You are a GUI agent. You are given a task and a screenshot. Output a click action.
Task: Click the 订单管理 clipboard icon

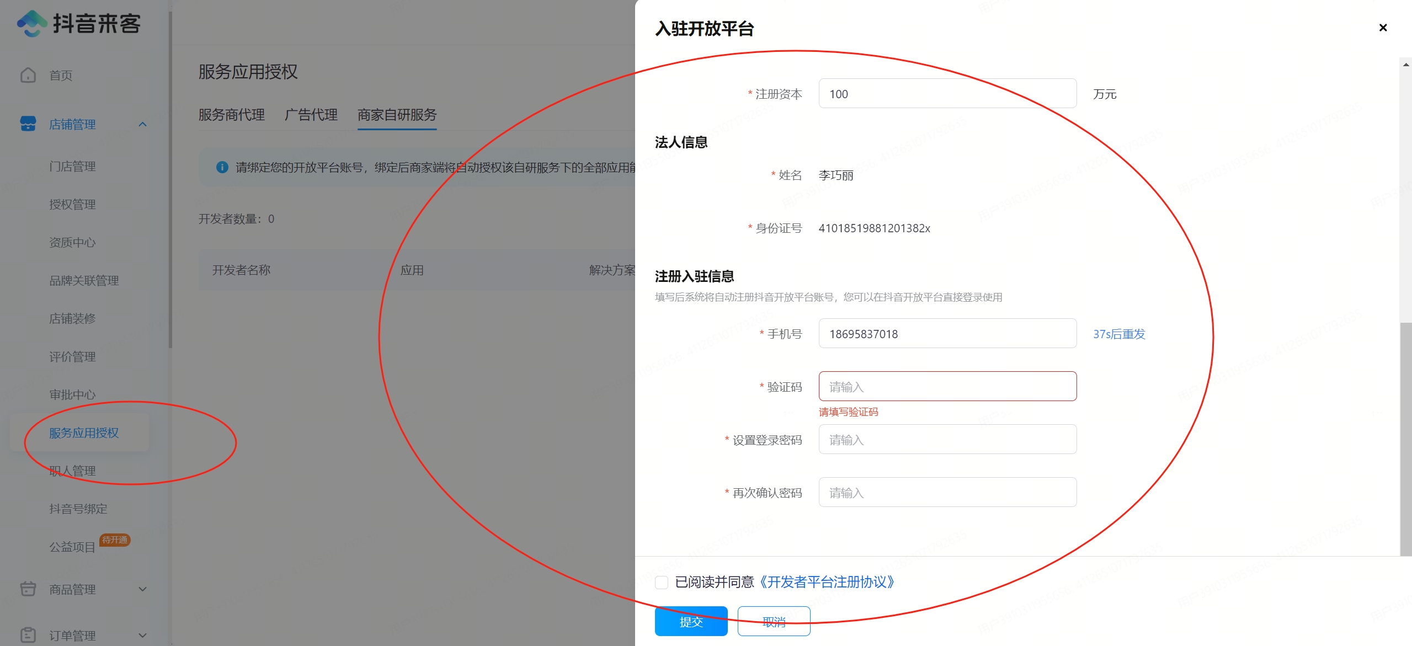(28, 635)
